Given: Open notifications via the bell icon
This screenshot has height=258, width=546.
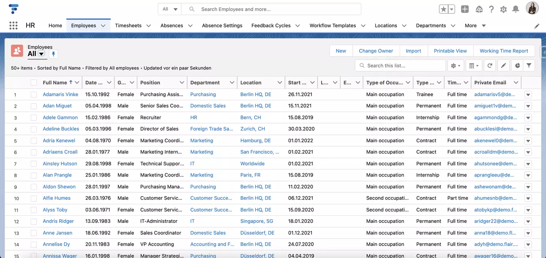Looking at the screenshot, I should tap(516, 9).
